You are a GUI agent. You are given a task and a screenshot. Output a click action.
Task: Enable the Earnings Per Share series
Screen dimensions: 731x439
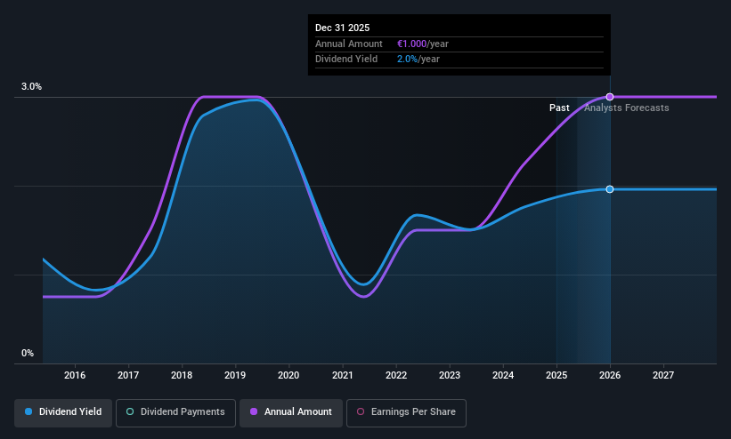(406, 412)
